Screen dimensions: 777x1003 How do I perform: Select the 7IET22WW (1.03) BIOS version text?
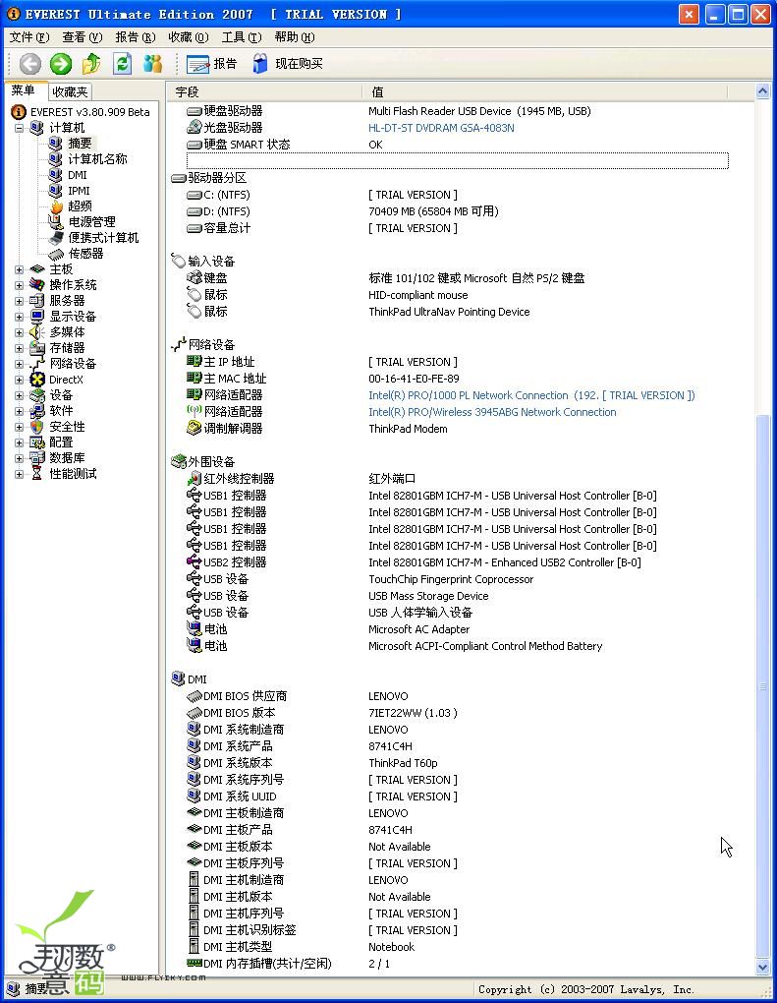413,713
